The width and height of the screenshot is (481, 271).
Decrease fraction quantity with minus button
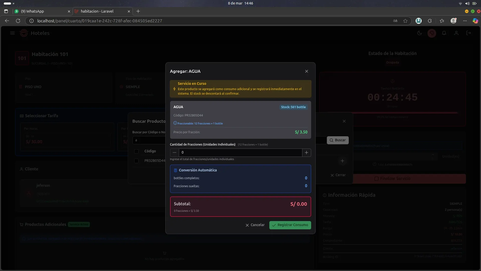click(174, 153)
